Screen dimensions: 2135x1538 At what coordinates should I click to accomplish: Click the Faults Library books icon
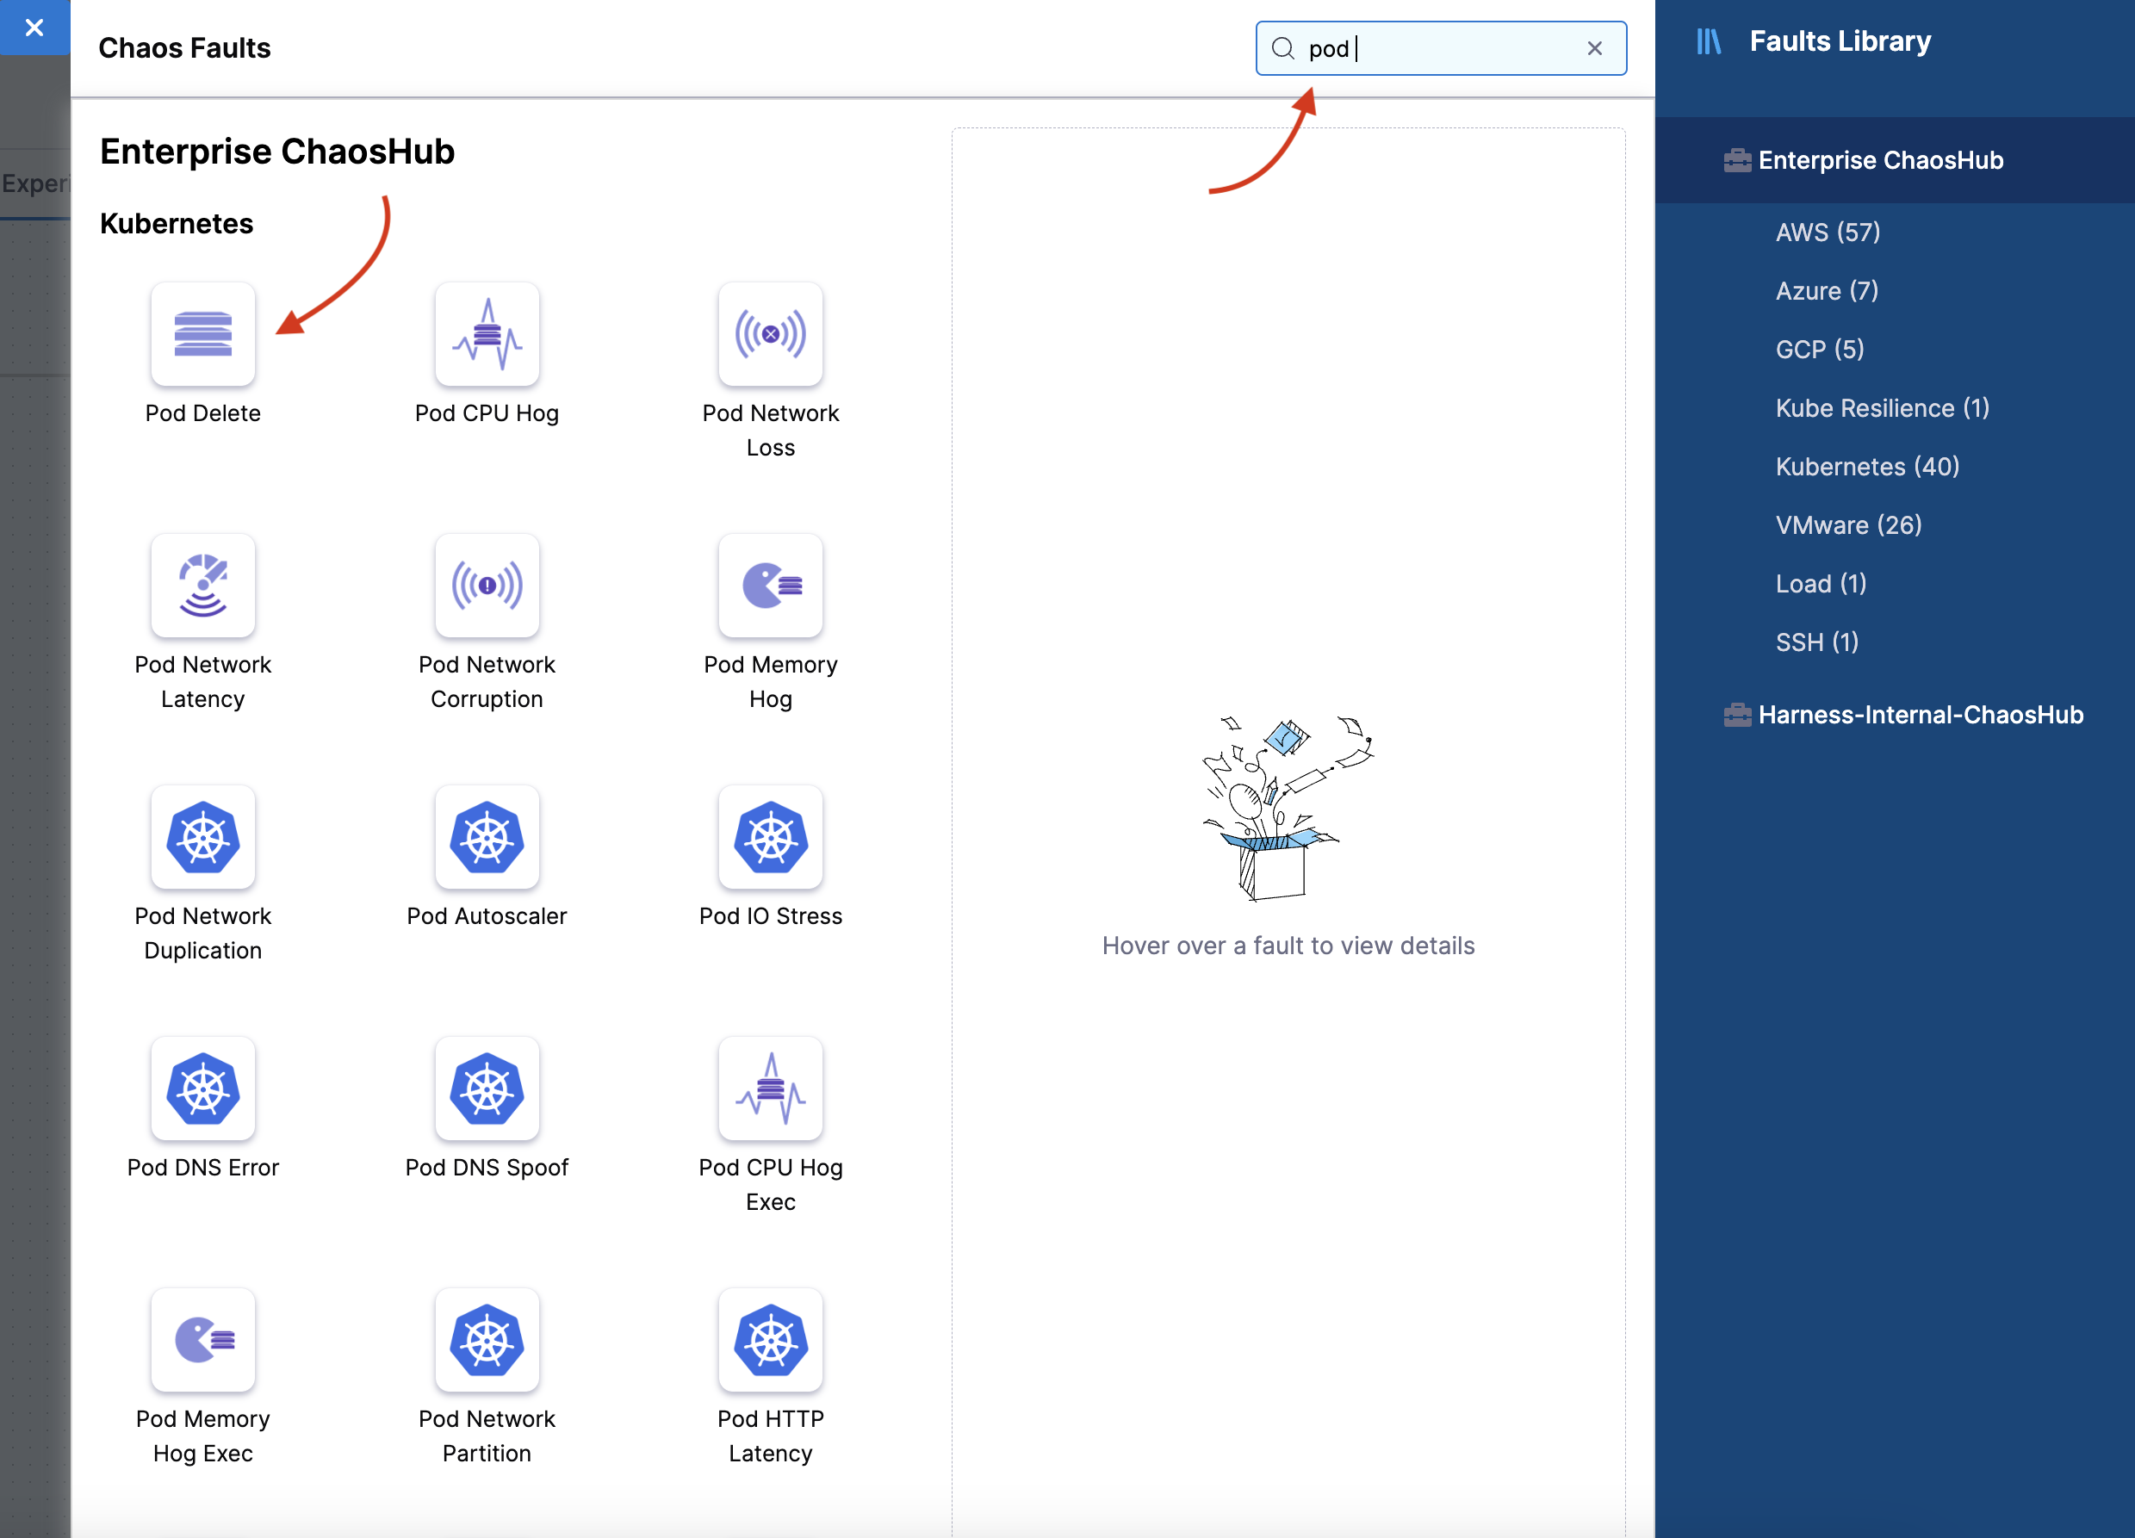tap(1709, 41)
